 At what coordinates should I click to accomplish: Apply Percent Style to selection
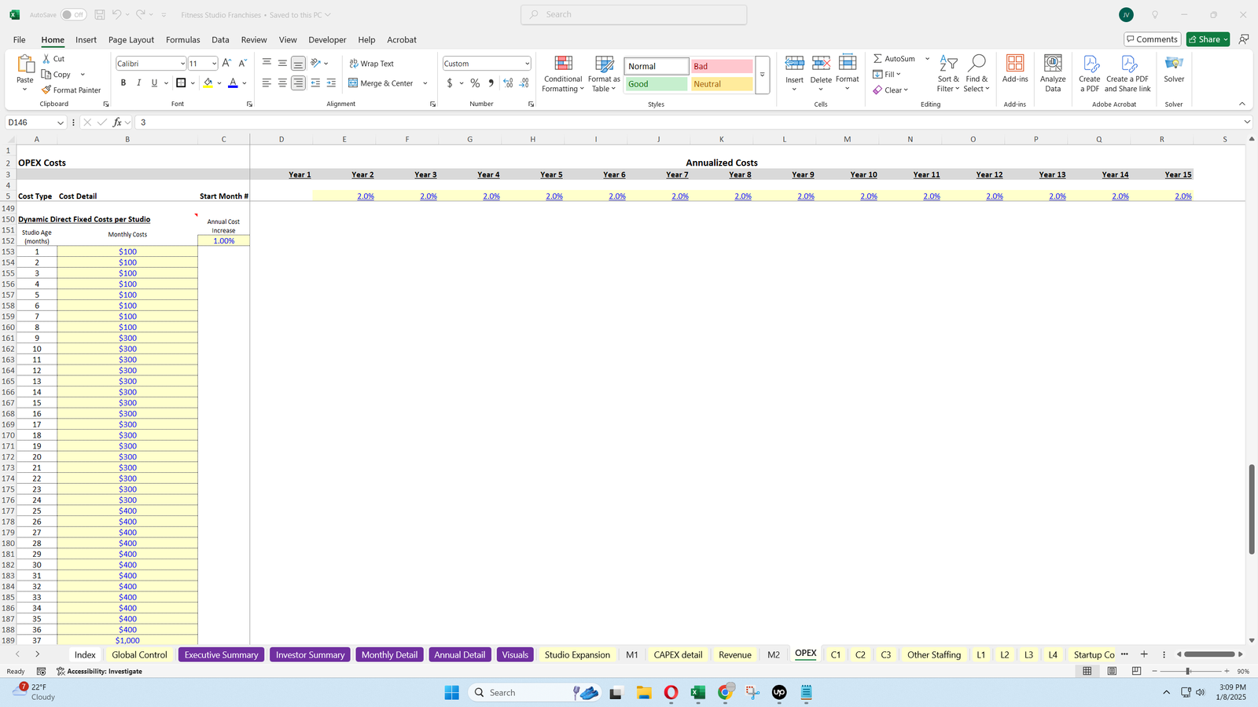pos(474,82)
